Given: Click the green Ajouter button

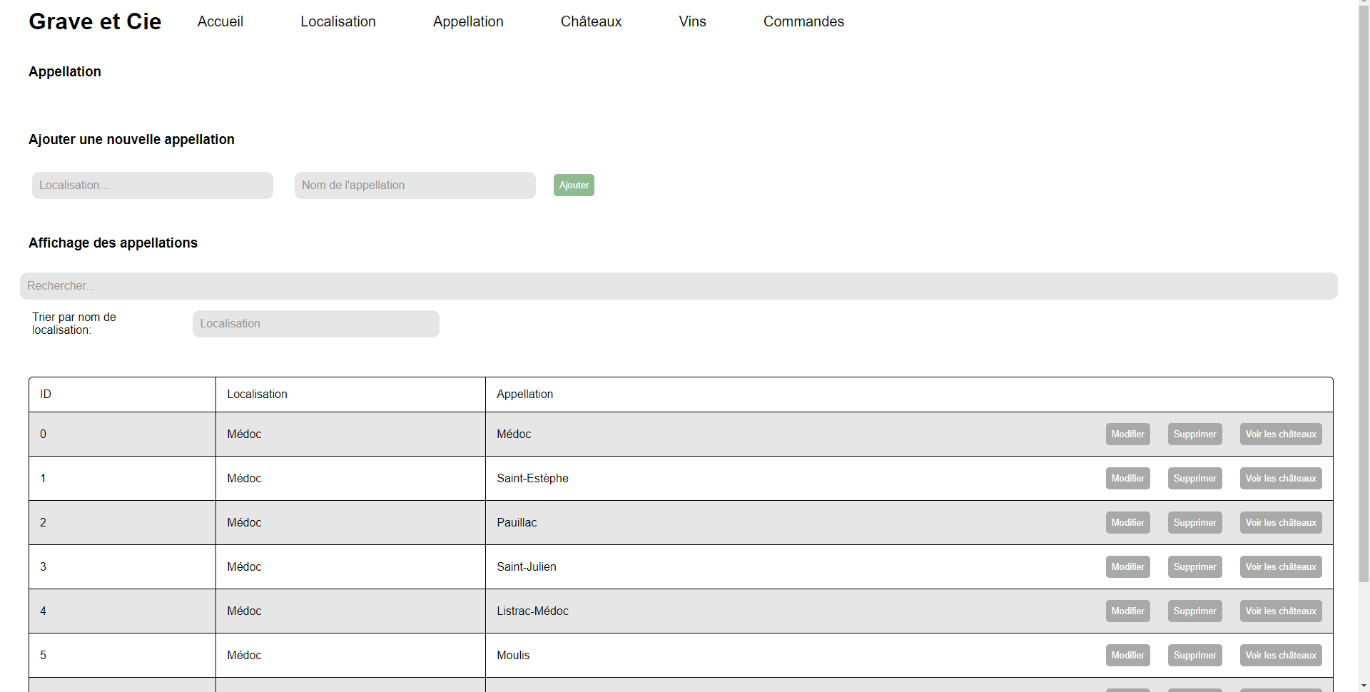Looking at the screenshot, I should click(574, 185).
